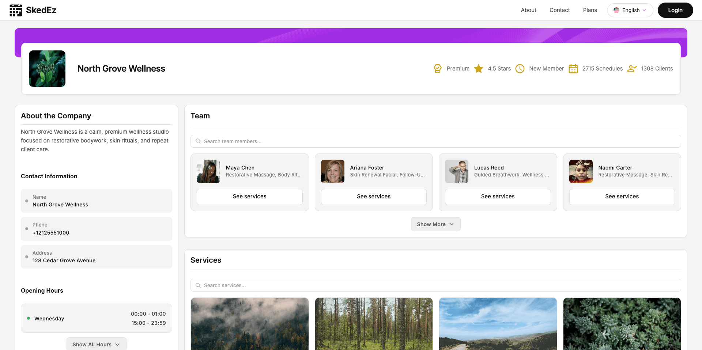Click the 2715 Schedules text
This screenshot has width=702, height=350.
602,69
